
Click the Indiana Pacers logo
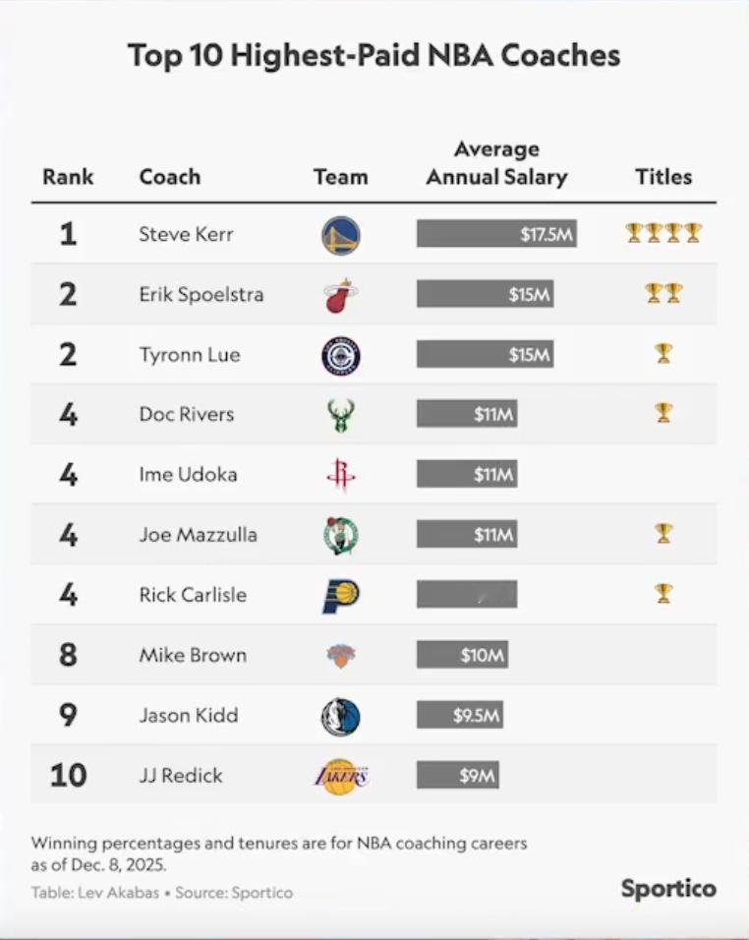[x=340, y=595]
